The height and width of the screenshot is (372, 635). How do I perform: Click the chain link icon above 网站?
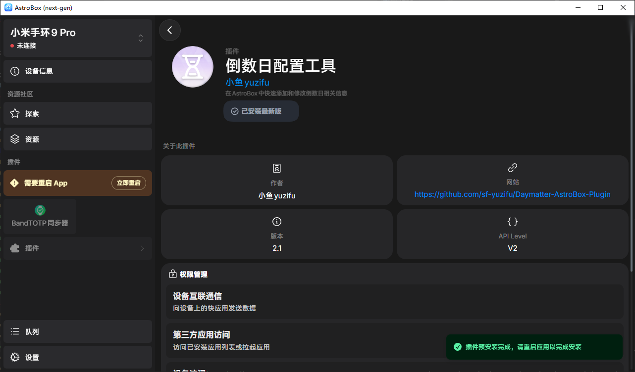(513, 168)
